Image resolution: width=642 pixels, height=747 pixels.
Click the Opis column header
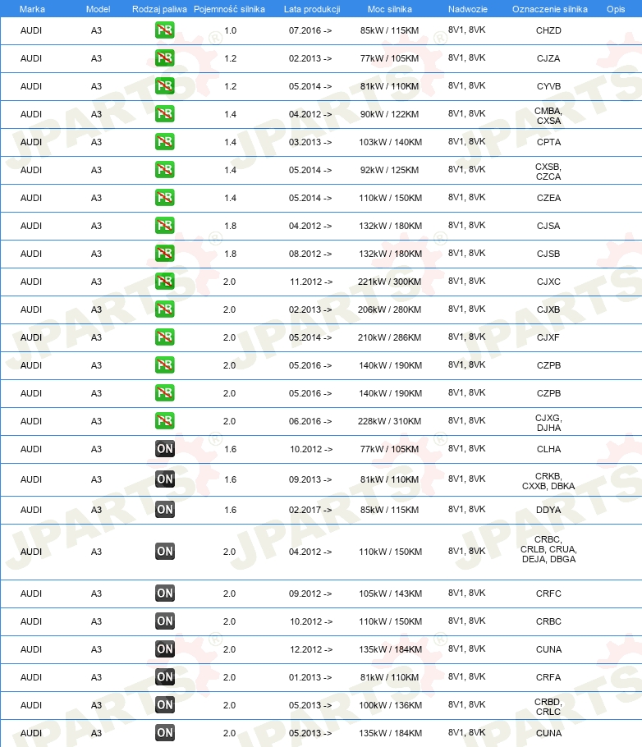tap(615, 9)
